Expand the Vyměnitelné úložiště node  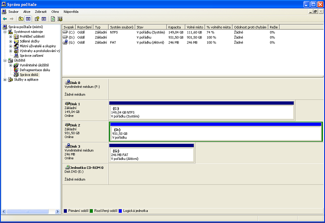(11, 65)
